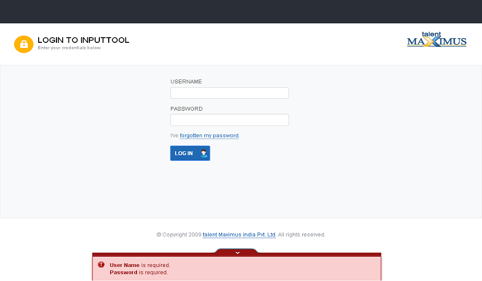
Task: Click the "Password is required" error message
Action: click(139, 273)
